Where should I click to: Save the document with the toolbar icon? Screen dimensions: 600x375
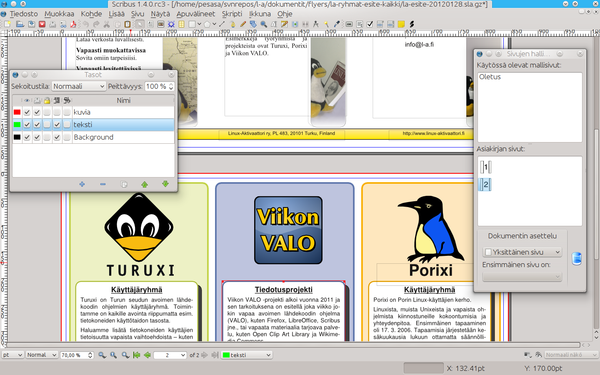pos(31,24)
